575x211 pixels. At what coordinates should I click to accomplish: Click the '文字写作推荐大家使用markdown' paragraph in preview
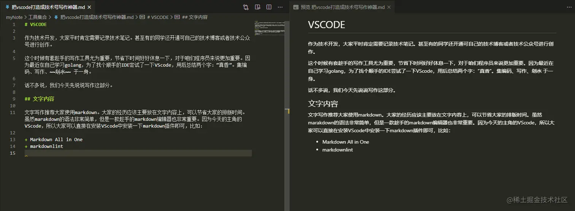(x=431, y=122)
